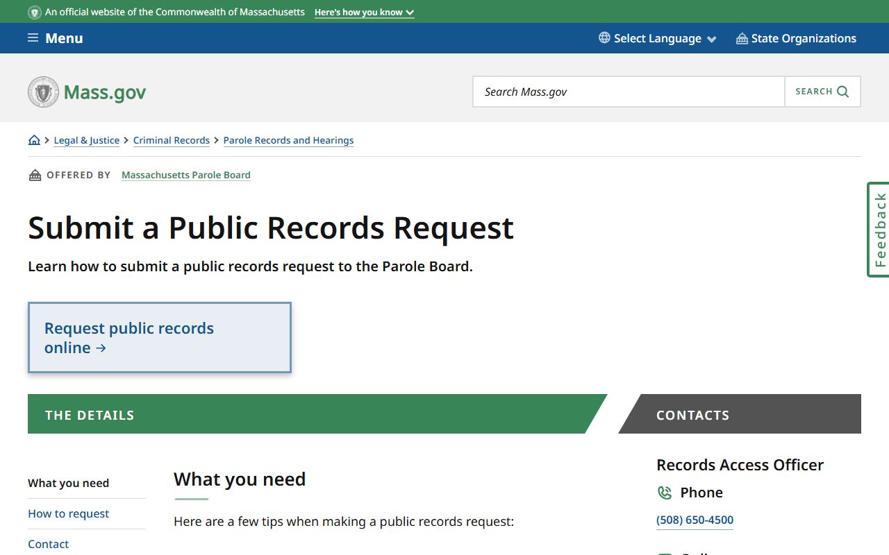Click Request public records online button
889x555 pixels.
[x=160, y=338]
